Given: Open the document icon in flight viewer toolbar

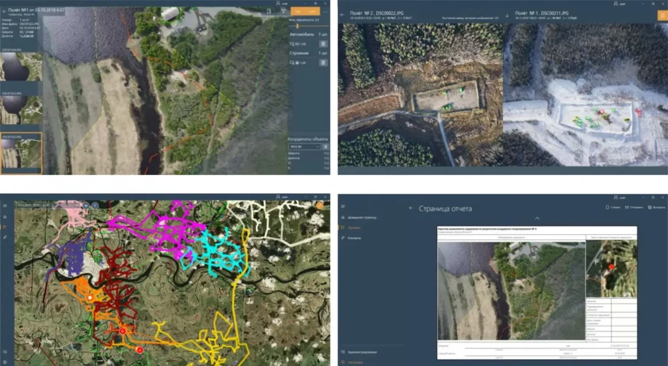Looking at the screenshot, I should [x=269, y=12].
